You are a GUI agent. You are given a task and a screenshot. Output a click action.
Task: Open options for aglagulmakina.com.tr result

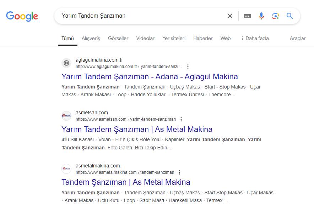pyautogui.click(x=188, y=67)
